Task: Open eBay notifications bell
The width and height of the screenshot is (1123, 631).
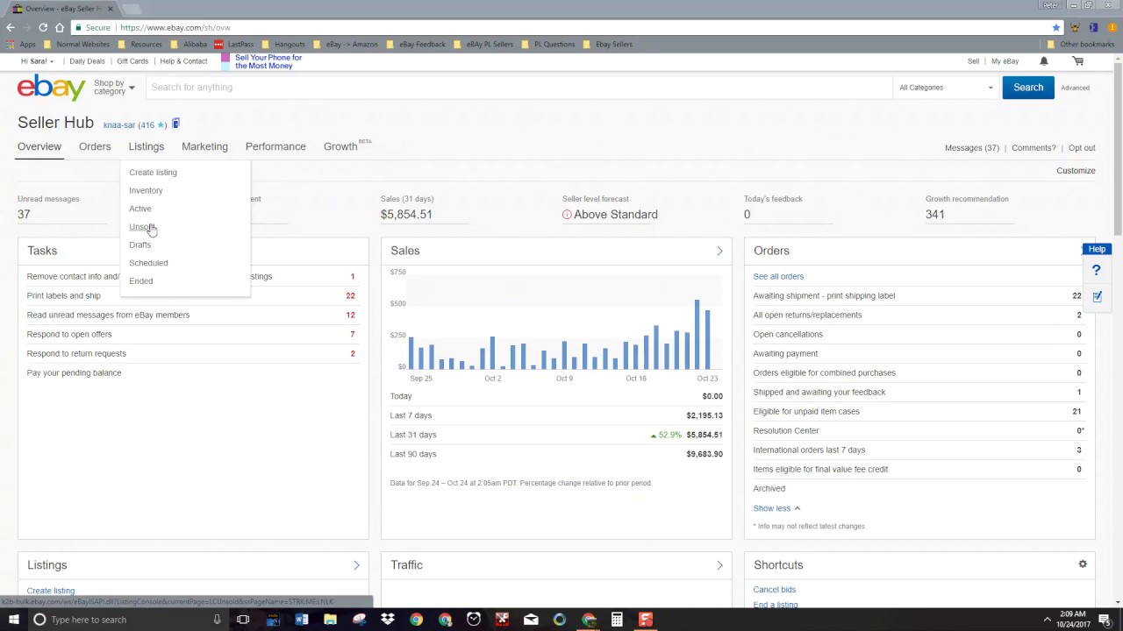Action: point(1043,61)
